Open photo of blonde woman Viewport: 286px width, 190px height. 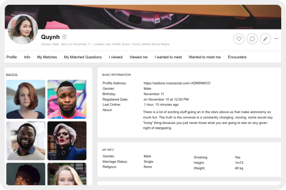tap(67, 174)
